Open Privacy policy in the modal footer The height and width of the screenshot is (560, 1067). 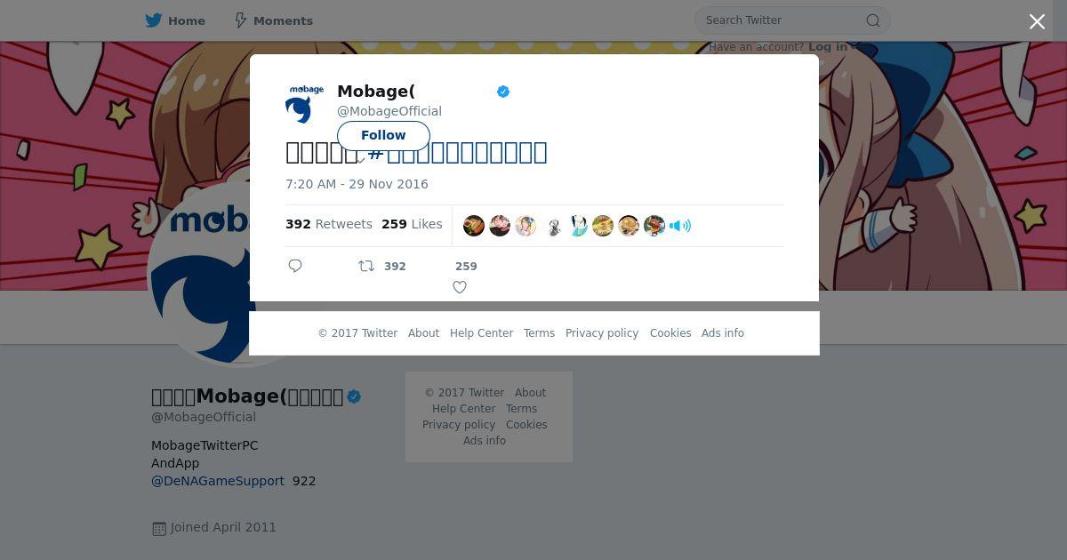point(602,333)
